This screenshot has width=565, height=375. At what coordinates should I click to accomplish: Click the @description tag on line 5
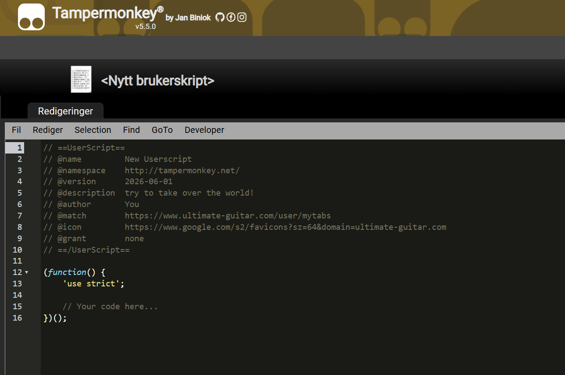[x=86, y=193]
